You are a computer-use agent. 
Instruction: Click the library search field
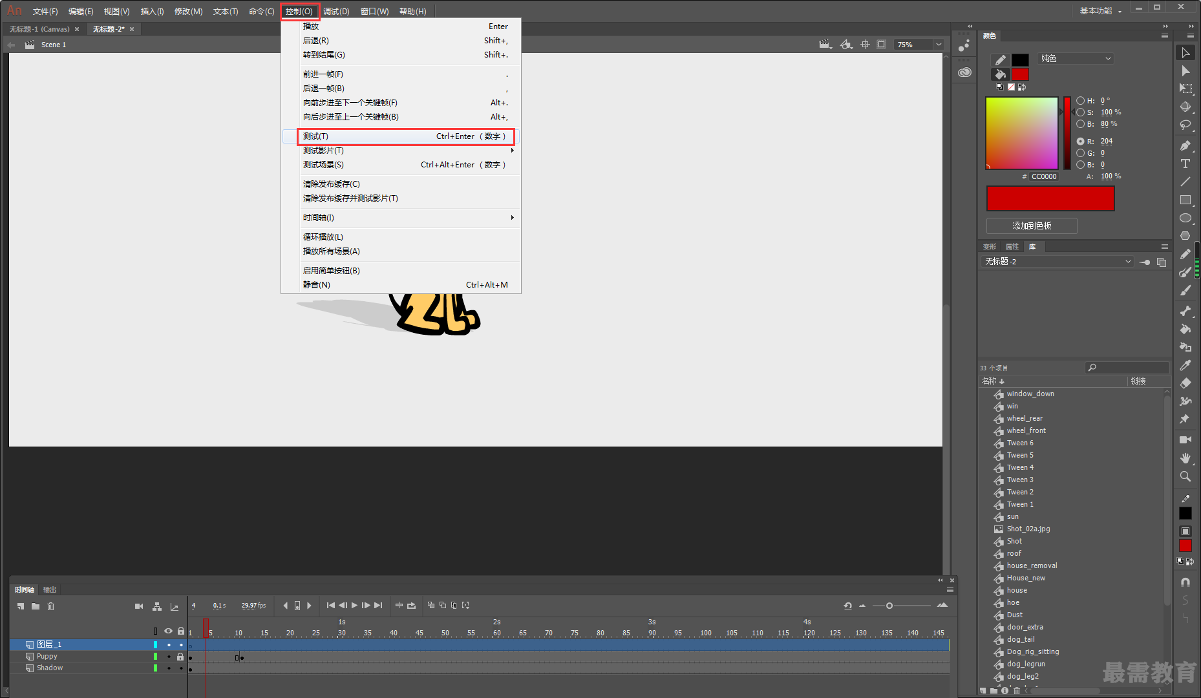click(1127, 368)
